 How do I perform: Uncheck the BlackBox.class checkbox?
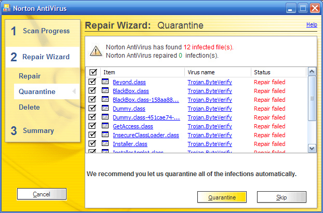92,90
